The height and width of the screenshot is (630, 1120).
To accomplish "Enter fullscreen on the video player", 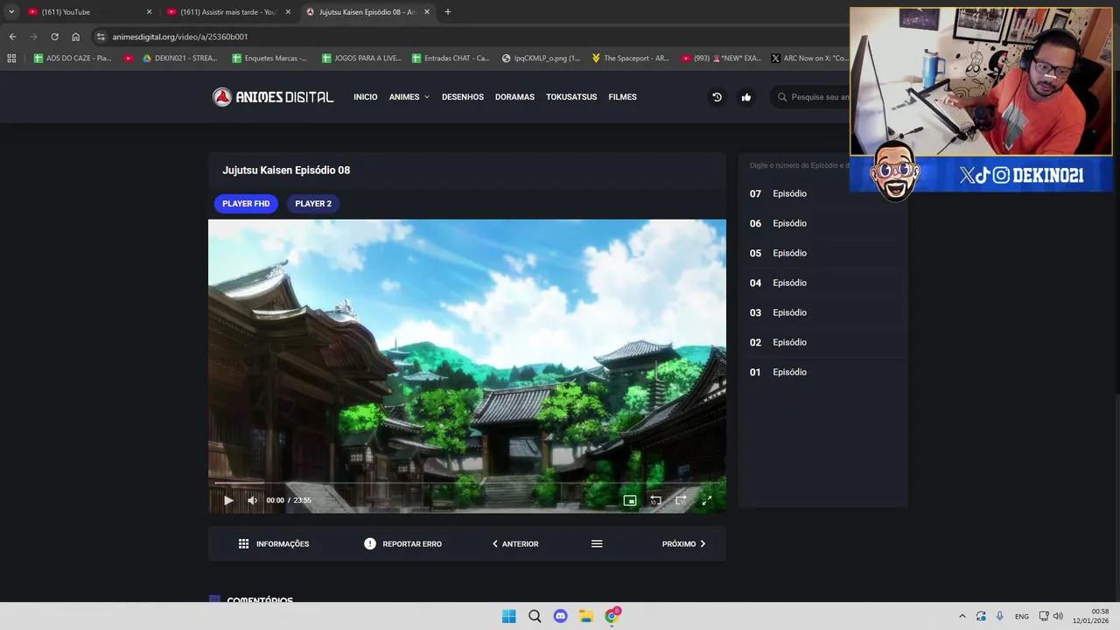I will (x=707, y=500).
